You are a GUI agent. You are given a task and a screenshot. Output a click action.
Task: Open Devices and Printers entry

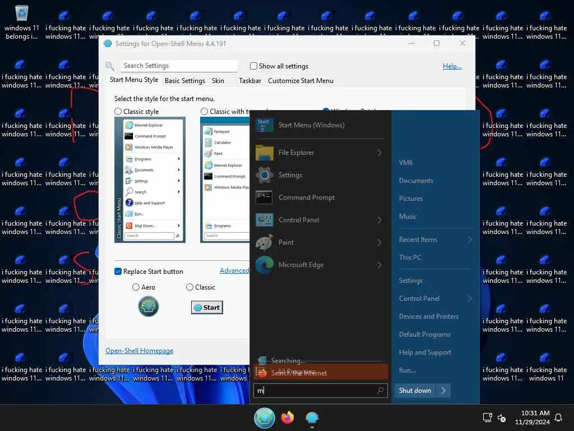(429, 317)
